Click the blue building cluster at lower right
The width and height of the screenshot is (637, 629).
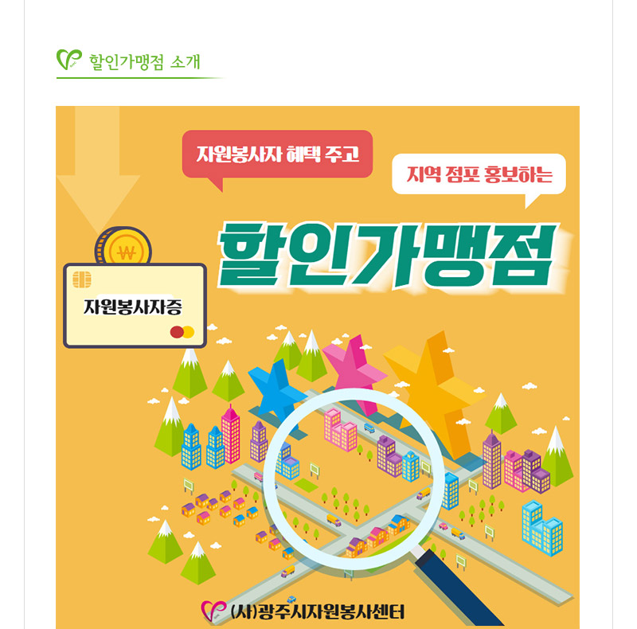[542, 527]
